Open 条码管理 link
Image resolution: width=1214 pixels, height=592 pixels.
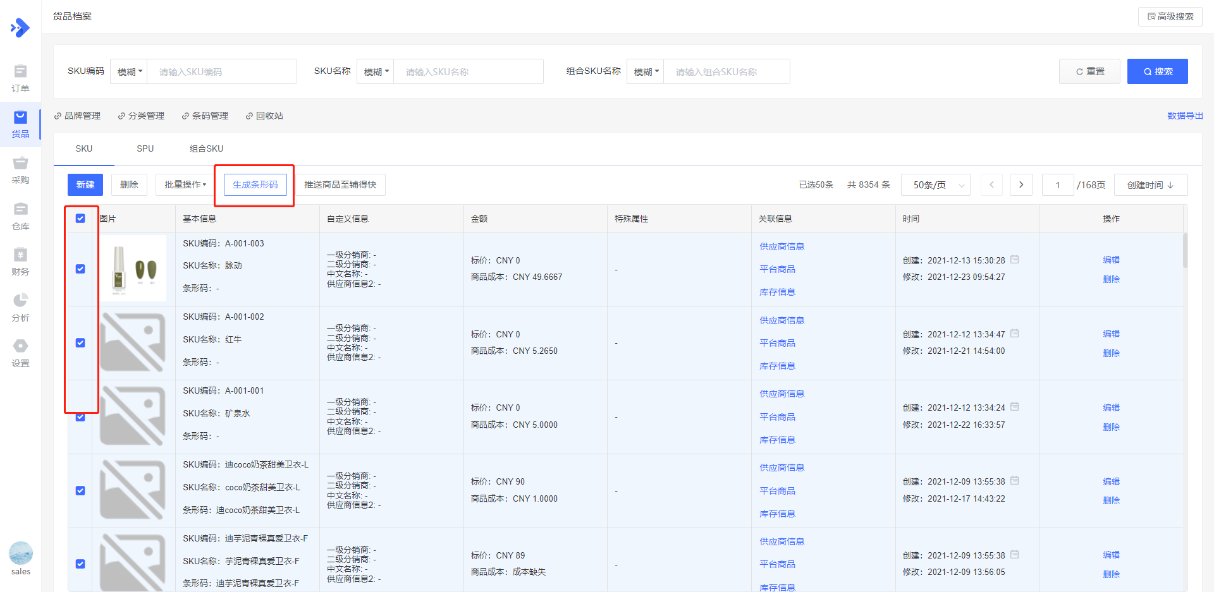pos(205,116)
